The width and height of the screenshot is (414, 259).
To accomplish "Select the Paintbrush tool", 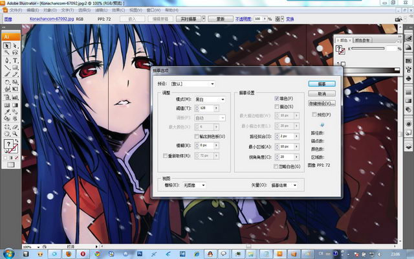I will (7, 75).
